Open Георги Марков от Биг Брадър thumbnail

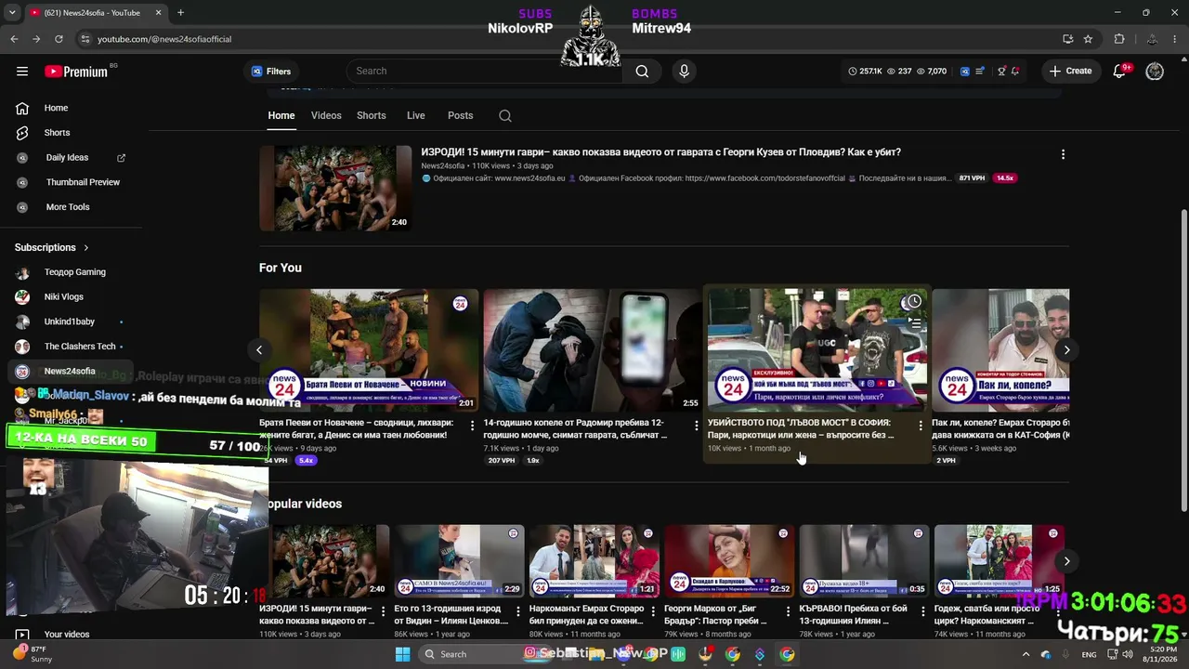point(729,561)
